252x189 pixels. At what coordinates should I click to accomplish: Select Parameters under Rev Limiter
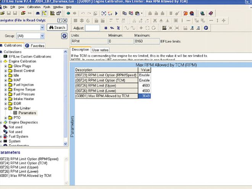[x=27, y=113]
